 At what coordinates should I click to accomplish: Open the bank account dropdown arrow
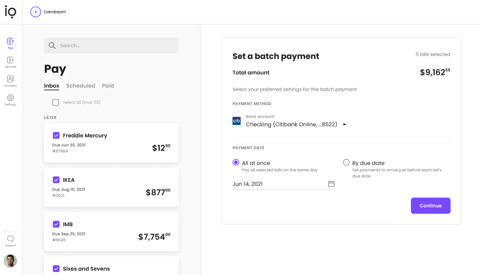344,124
